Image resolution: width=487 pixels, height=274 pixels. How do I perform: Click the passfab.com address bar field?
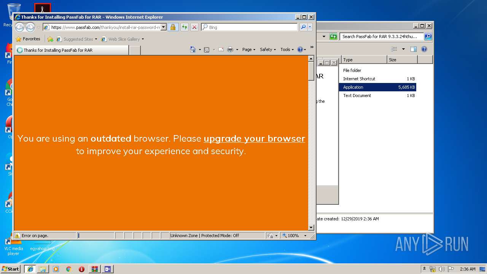pos(102,27)
